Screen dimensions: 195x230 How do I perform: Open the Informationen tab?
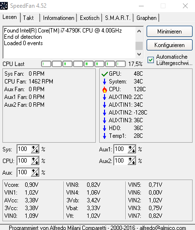tap(59, 18)
